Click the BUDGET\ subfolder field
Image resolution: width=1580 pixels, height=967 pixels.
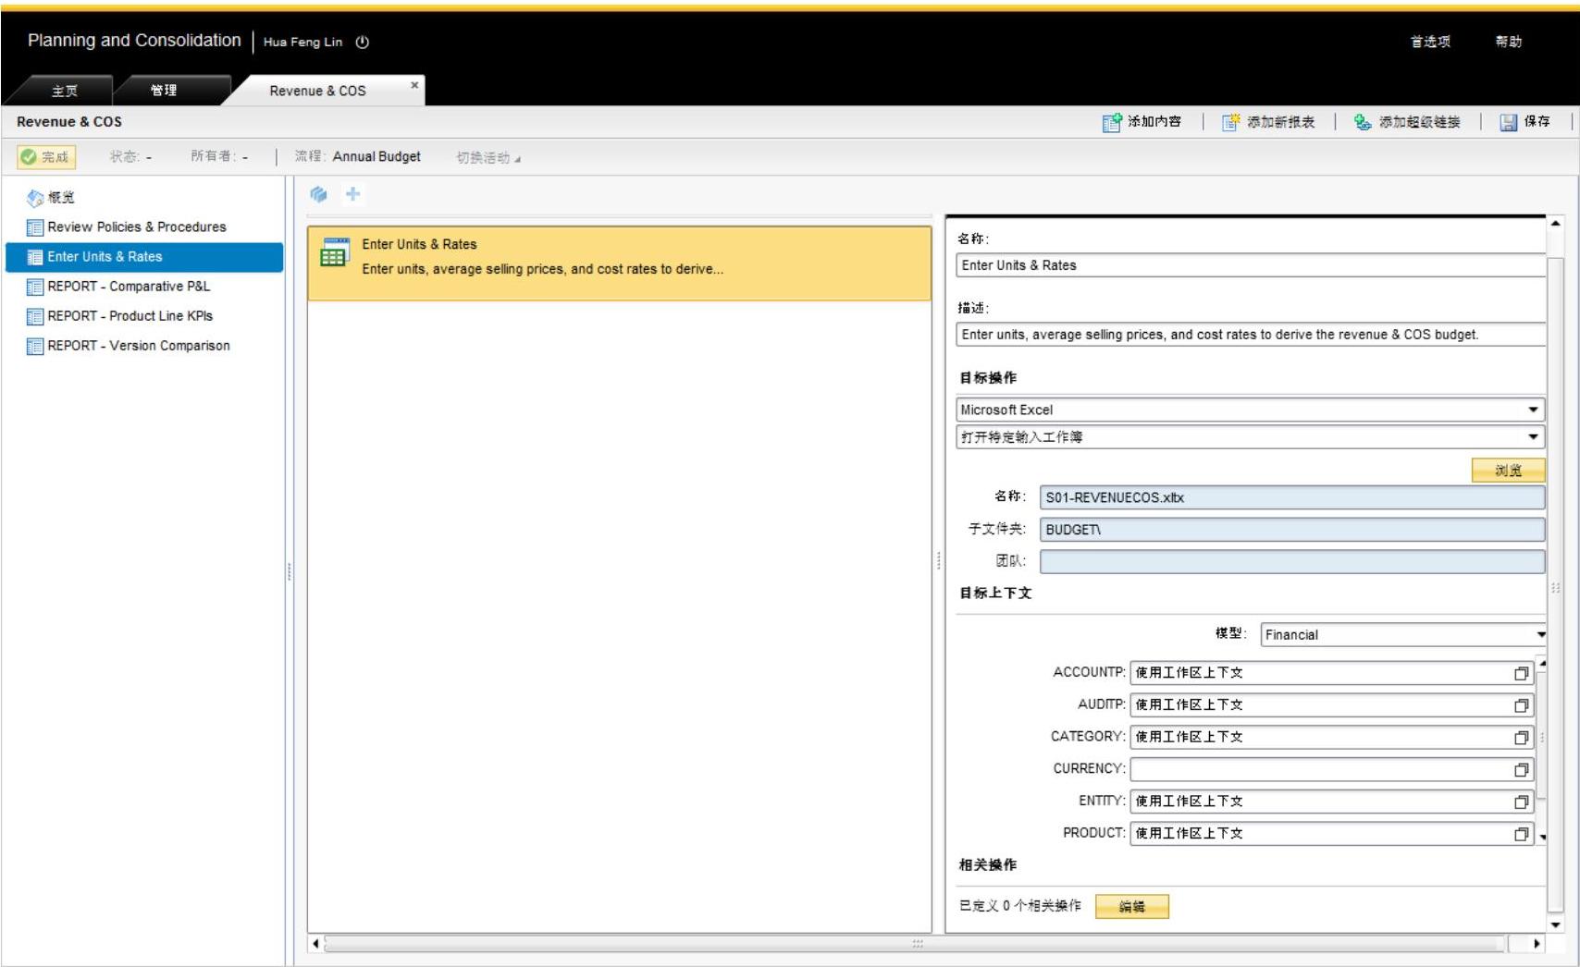click(1292, 530)
